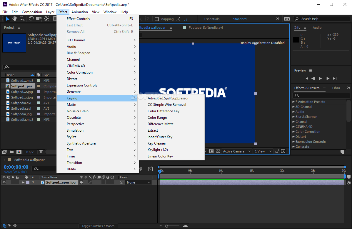Screen dimensions: 352x229
Task: Toggle quality switch for layer 1
Action: pyautogui.click(x=90, y=182)
